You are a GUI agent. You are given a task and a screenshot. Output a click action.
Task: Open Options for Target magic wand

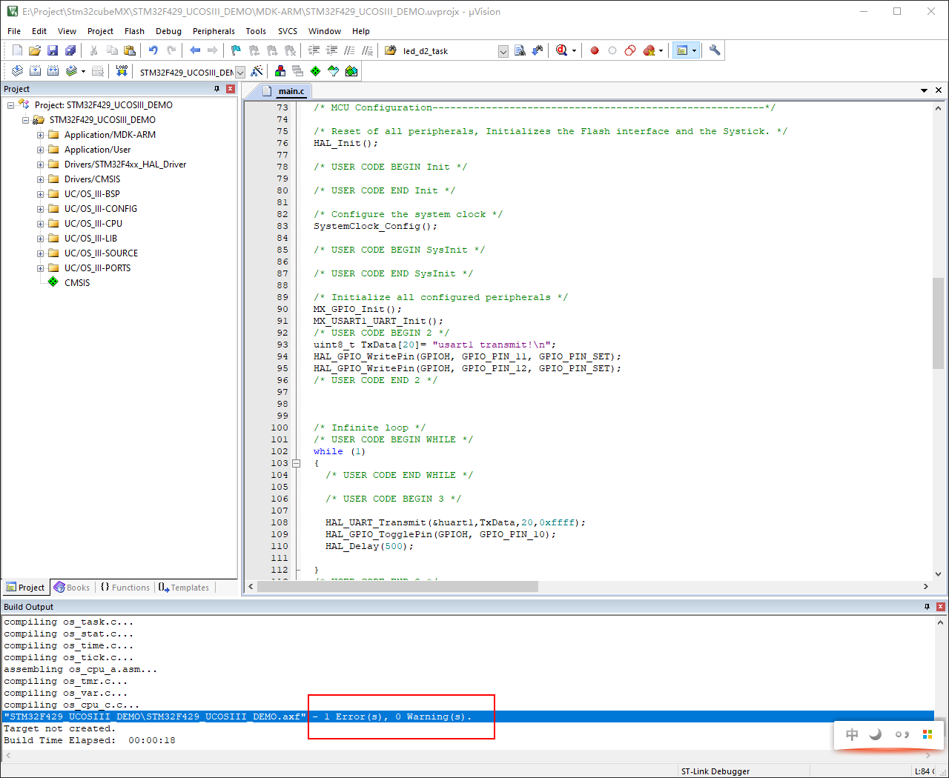point(257,71)
